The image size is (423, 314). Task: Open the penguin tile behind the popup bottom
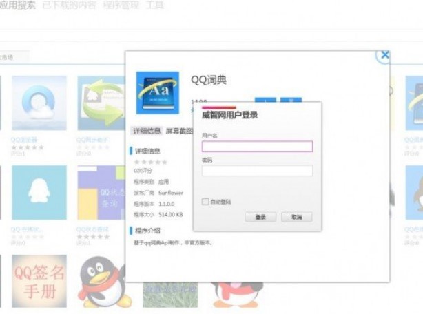point(237,295)
